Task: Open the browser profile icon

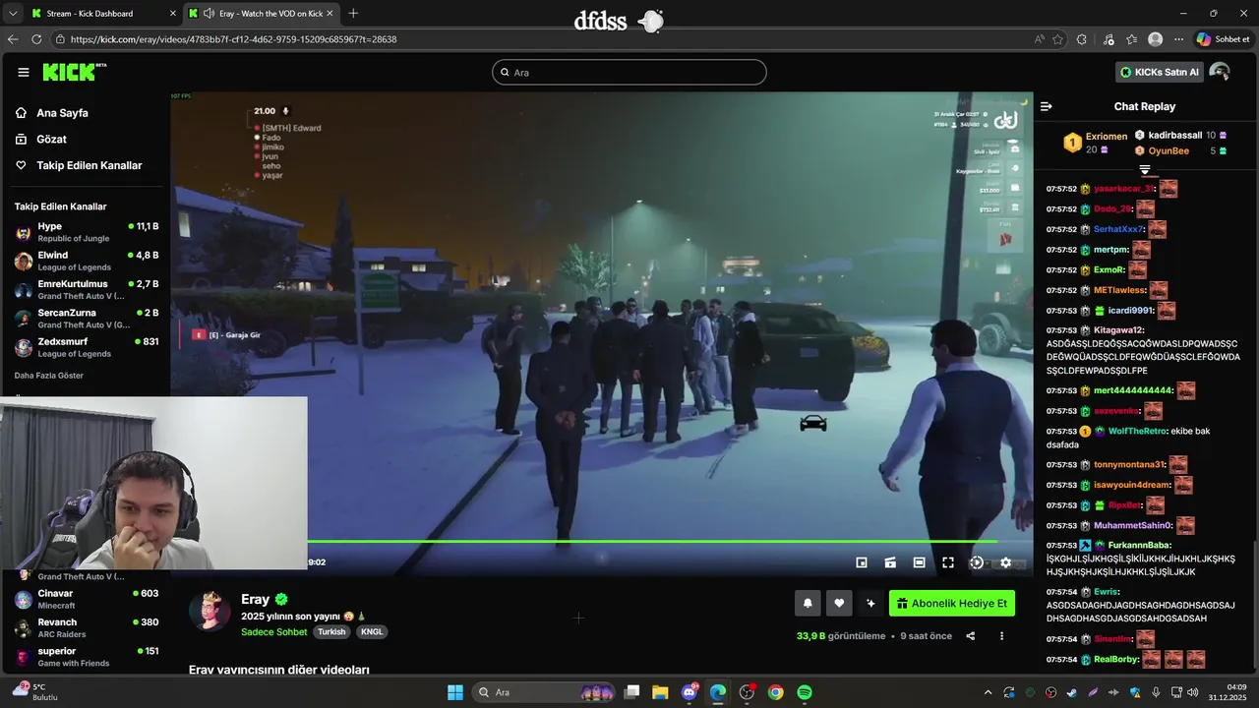Action: 1156,39
